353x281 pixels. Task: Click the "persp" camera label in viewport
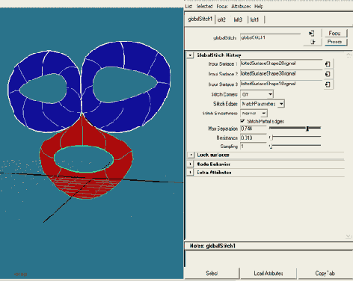coord(20,274)
